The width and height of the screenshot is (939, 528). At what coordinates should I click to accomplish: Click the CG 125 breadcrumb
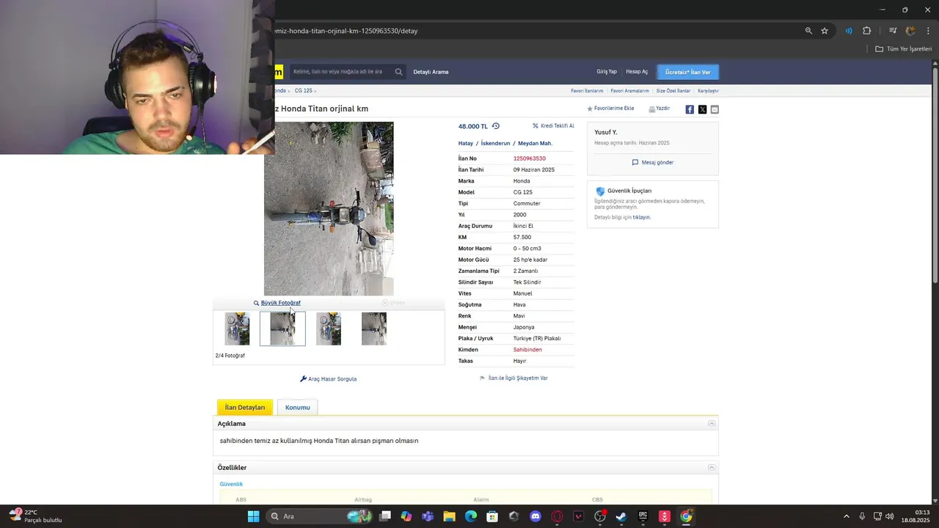click(303, 91)
